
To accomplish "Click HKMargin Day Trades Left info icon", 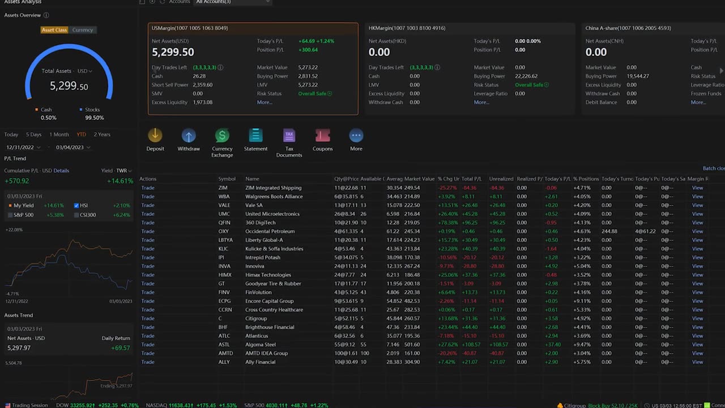I will pyautogui.click(x=437, y=67).
